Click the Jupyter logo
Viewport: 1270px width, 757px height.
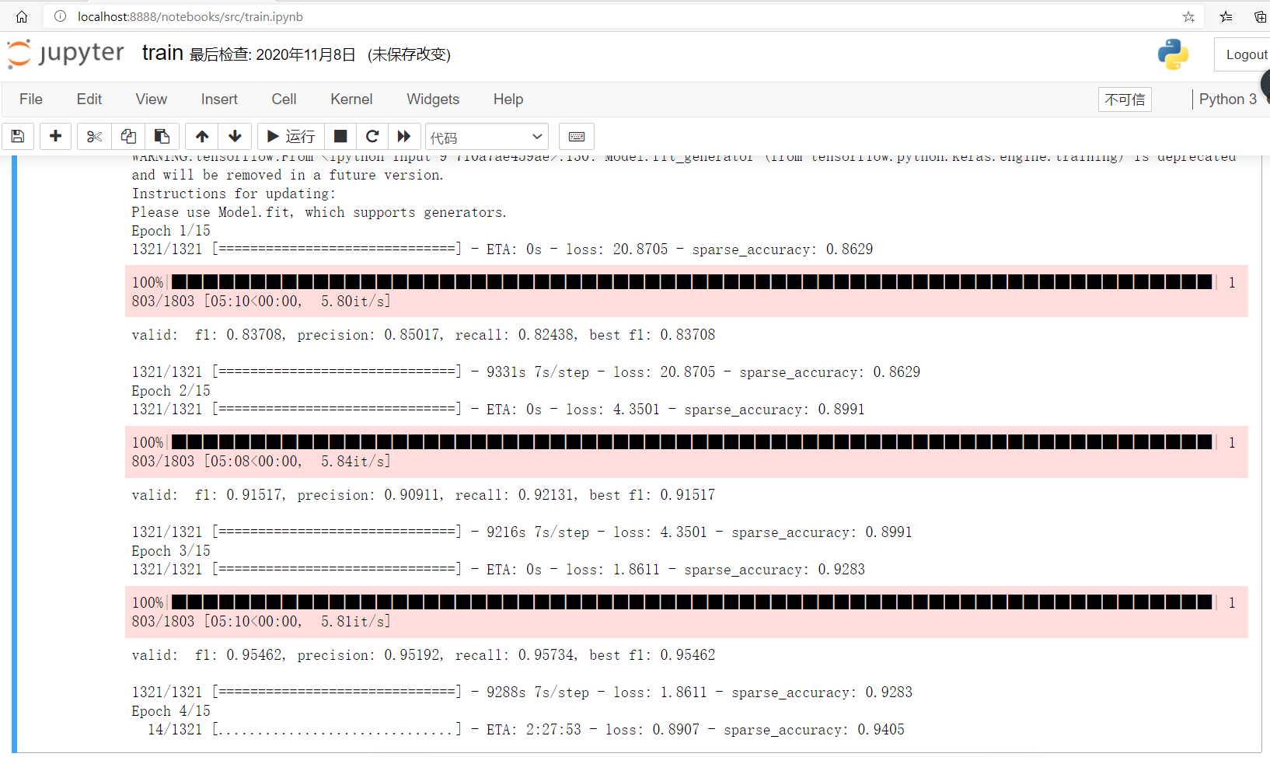coord(65,54)
